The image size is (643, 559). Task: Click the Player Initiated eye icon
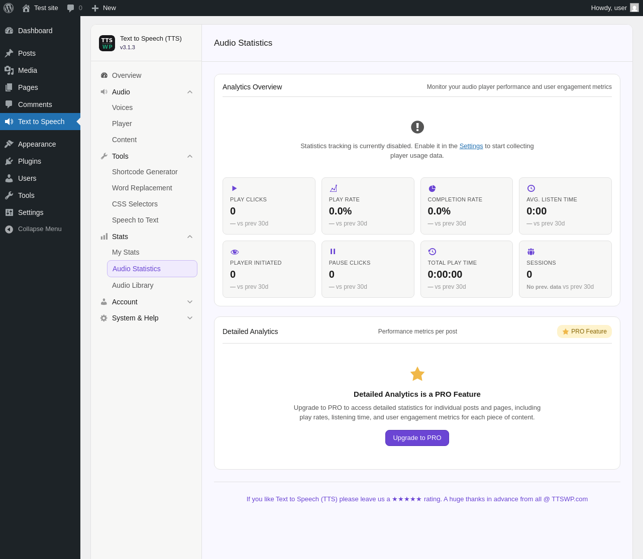pyautogui.click(x=235, y=252)
